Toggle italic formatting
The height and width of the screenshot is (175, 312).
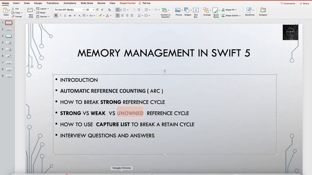(60, 16)
